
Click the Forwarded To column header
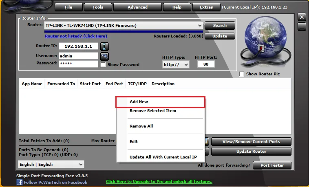61,84
